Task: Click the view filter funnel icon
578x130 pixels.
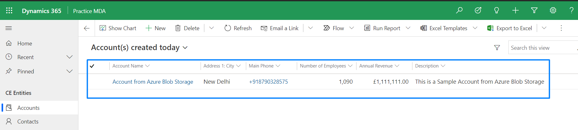Action: tap(497, 48)
